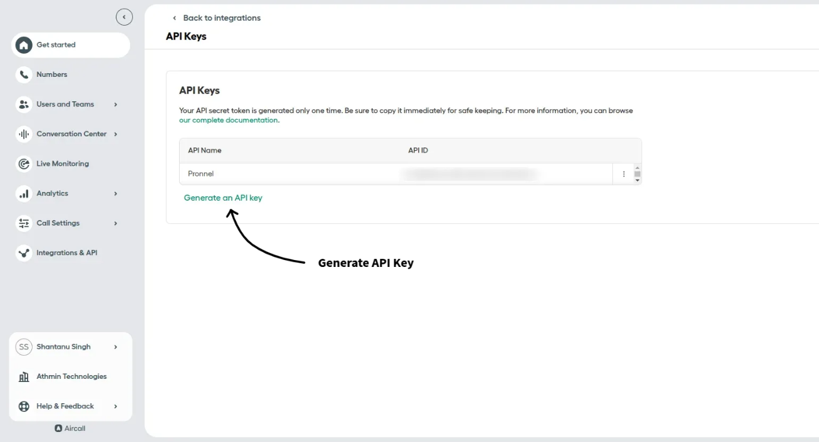Select the Integrations & API icon
819x442 pixels.
(23, 253)
